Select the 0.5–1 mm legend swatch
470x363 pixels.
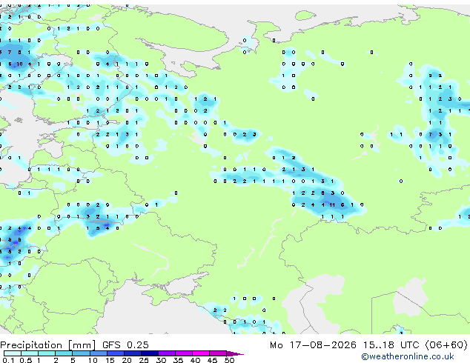click(x=30, y=353)
